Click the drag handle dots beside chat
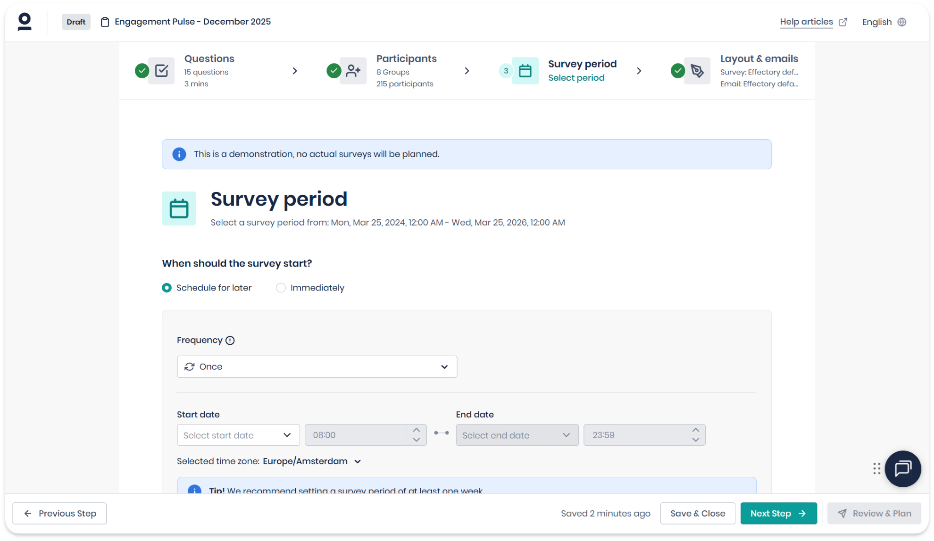 tap(876, 468)
